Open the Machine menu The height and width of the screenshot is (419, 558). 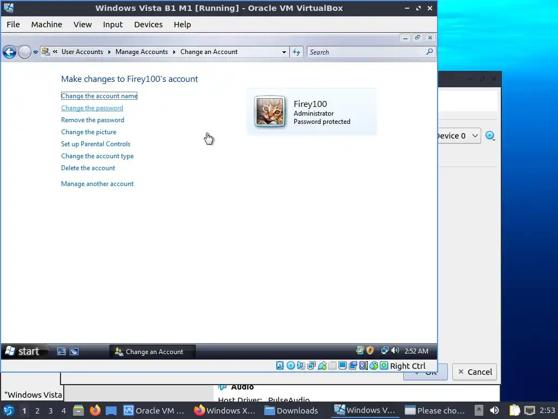[47, 25]
